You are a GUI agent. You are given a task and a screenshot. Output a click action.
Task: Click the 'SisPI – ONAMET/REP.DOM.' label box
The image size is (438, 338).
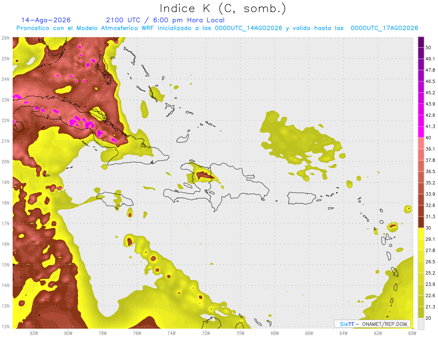coord(372,324)
